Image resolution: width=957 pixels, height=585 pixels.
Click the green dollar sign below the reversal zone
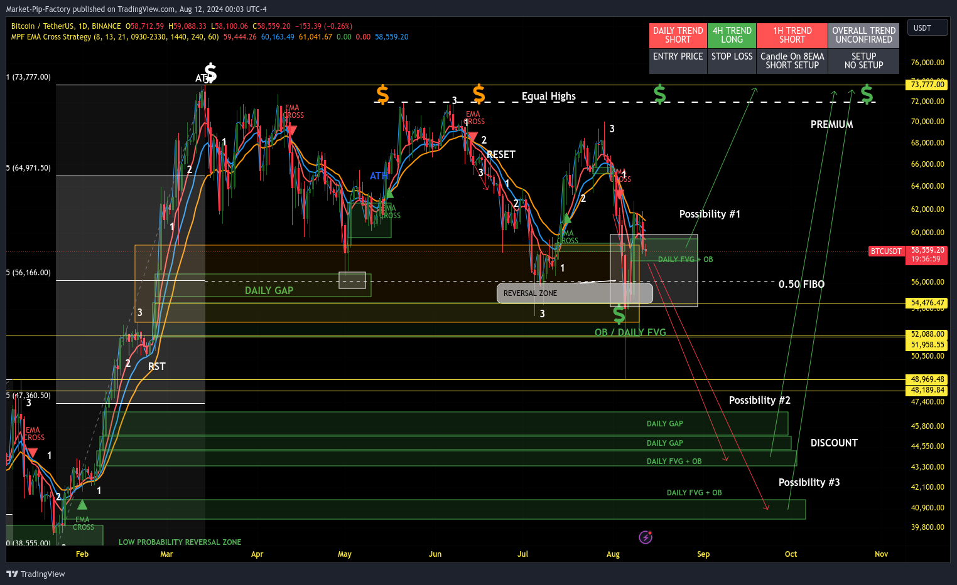(619, 314)
